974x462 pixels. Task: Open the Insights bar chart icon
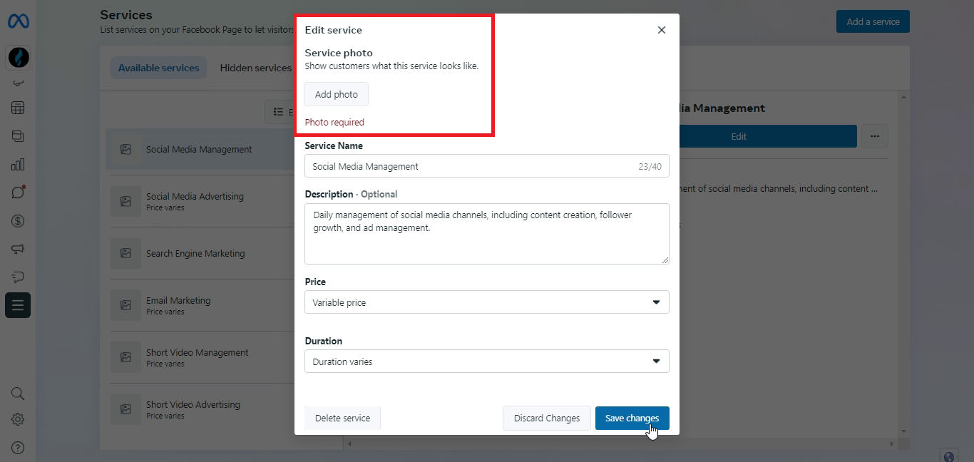click(18, 165)
